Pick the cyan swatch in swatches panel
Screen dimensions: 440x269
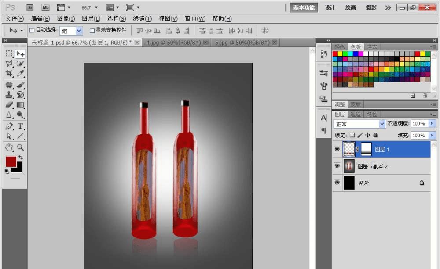350,54
